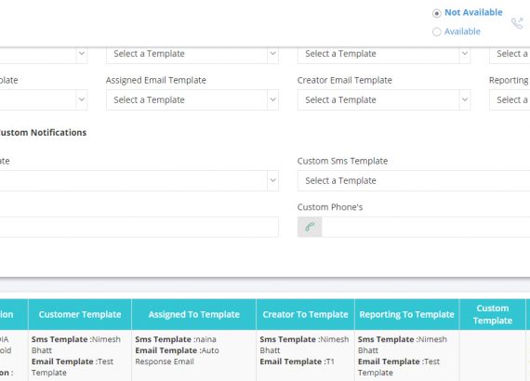
Task: Select the Available radio button
Action: tap(437, 32)
